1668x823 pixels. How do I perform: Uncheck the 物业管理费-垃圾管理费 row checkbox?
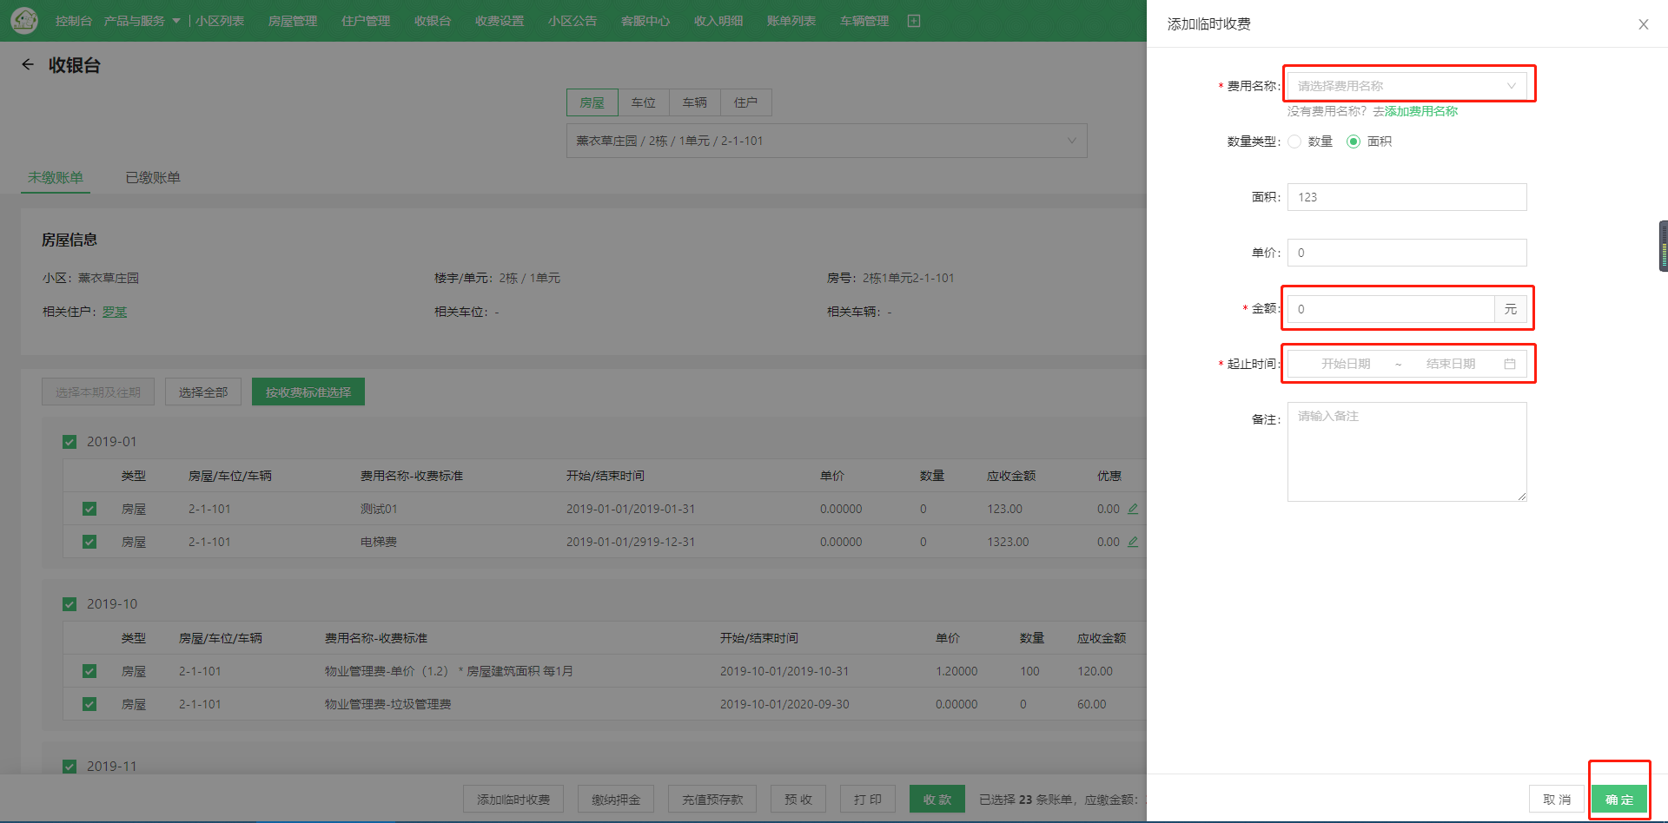coord(89,704)
